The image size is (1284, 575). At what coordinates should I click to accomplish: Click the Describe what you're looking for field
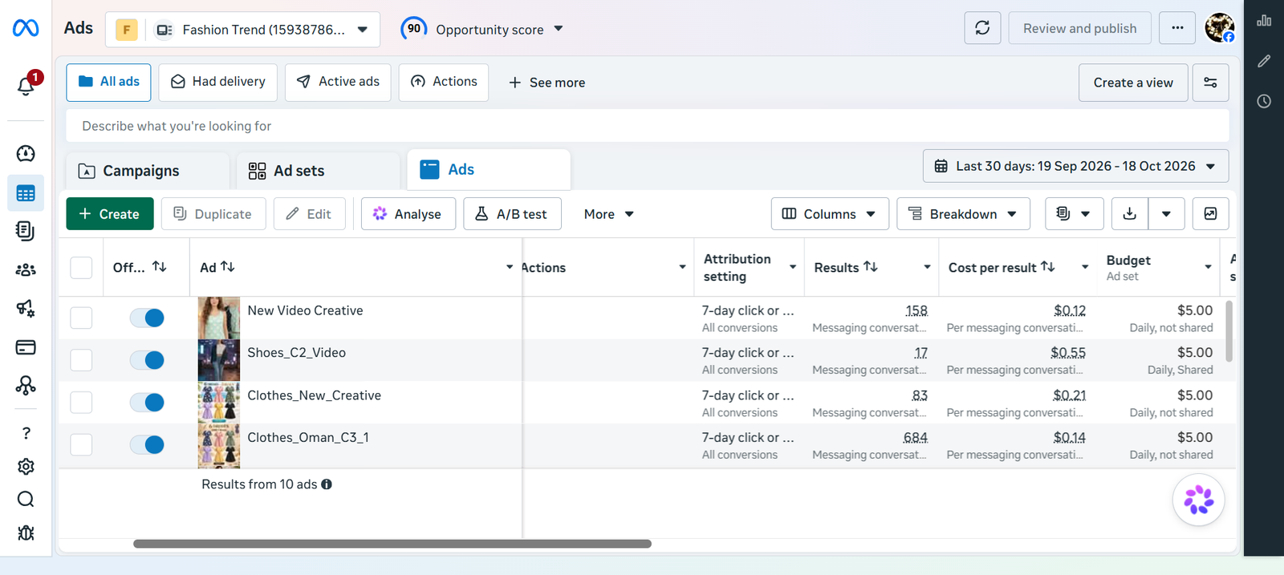[648, 126]
